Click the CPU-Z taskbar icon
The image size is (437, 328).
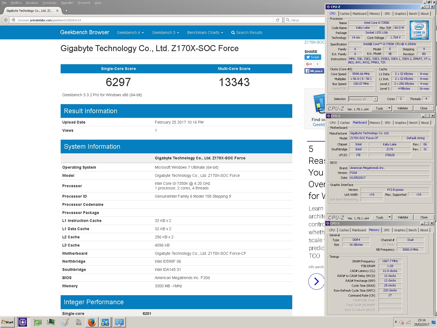[22, 322]
